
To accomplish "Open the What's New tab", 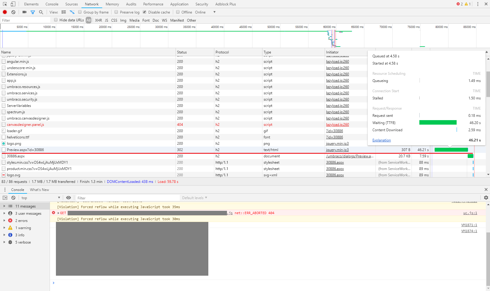I will (39, 189).
